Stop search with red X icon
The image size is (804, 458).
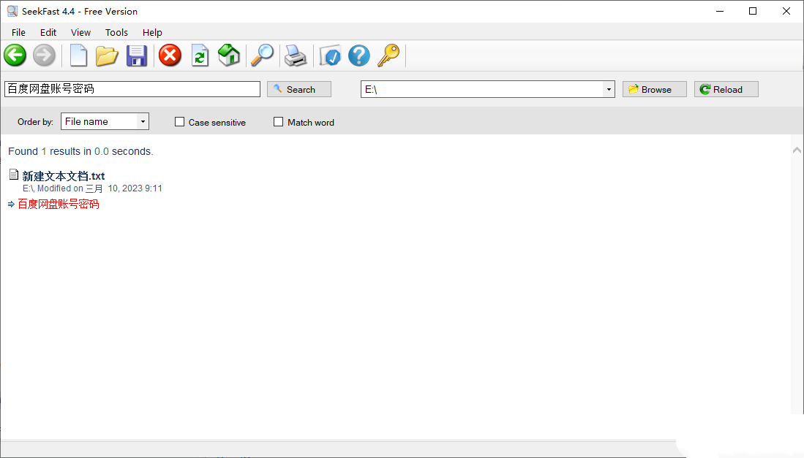[x=170, y=56]
